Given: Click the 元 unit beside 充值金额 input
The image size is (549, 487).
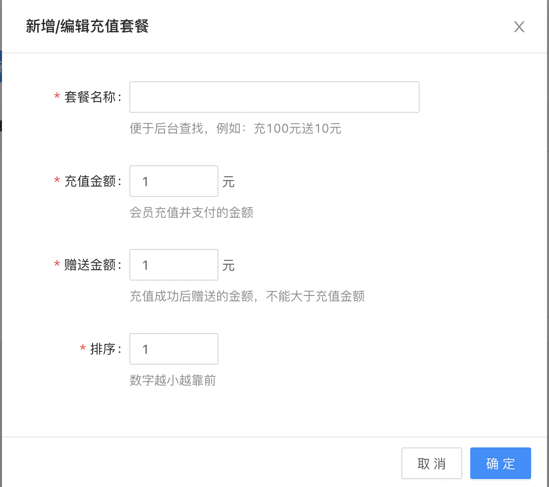Looking at the screenshot, I should pos(228,182).
